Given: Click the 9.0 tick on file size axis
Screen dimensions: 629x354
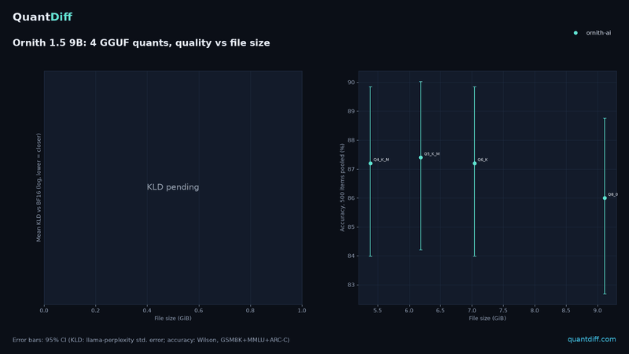Looking at the screenshot, I should point(598,310).
